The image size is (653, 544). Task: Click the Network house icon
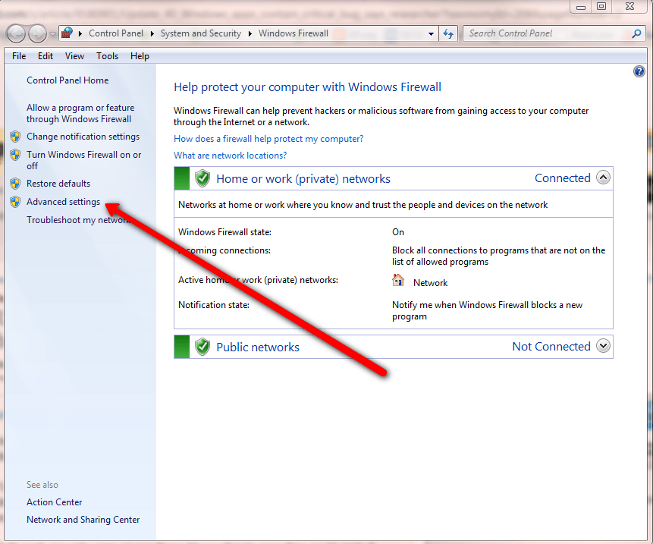(398, 280)
